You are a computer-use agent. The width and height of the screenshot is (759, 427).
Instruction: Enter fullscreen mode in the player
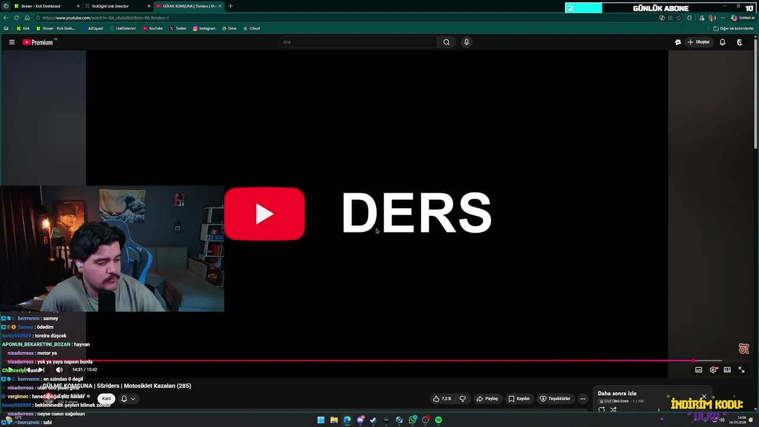(741, 369)
